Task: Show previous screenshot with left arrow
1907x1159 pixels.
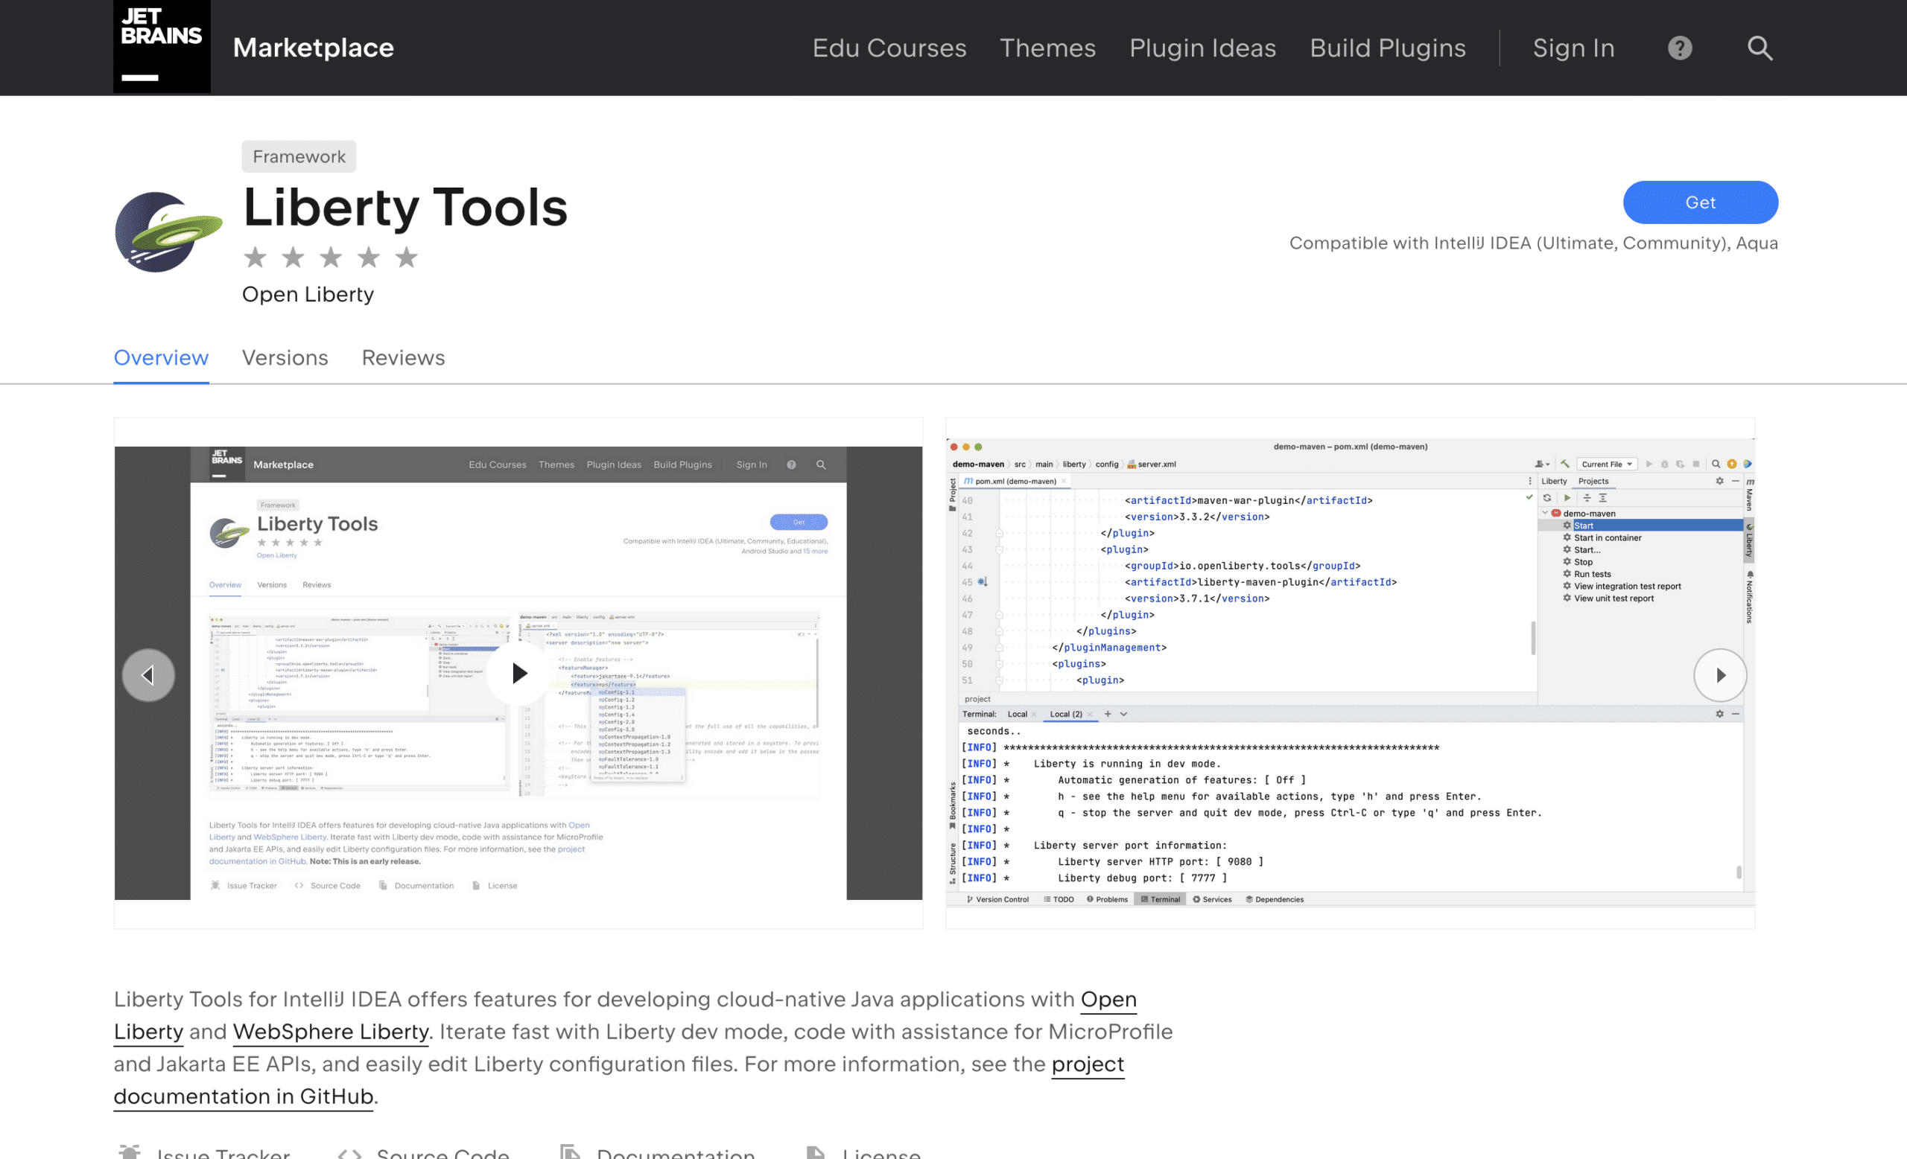Action: pyautogui.click(x=148, y=675)
